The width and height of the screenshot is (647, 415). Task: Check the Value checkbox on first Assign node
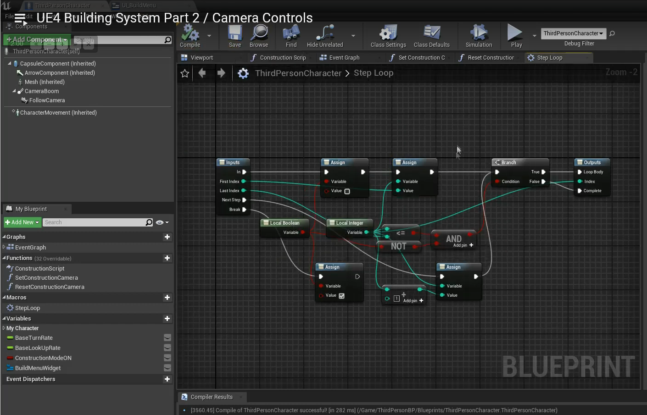(x=347, y=191)
